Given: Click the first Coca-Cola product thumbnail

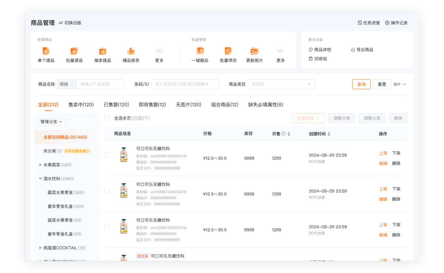Looking at the screenshot, I should click(124, 155).
